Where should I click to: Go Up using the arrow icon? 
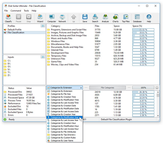coord(74,18)
